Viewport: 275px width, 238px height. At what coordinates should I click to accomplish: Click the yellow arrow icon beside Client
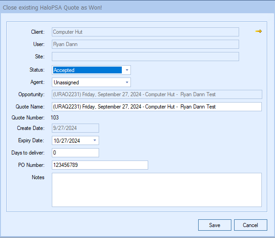(258, 31)
